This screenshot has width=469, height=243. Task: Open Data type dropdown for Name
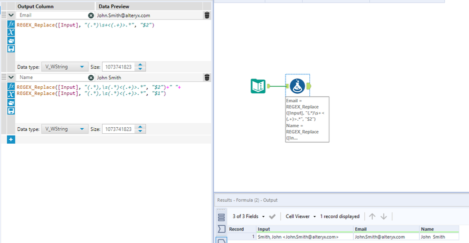pyautogui.click(x=64, y=129)
